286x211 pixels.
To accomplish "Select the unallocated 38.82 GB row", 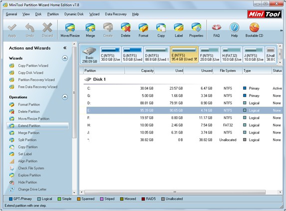I will (x=184, y=140).
